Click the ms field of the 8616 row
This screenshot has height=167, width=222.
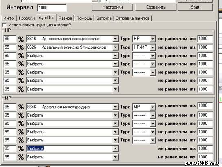click(205, 39)
